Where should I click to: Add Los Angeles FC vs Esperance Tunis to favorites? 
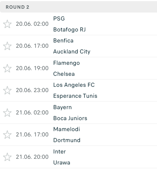click(x=7, y=90)
